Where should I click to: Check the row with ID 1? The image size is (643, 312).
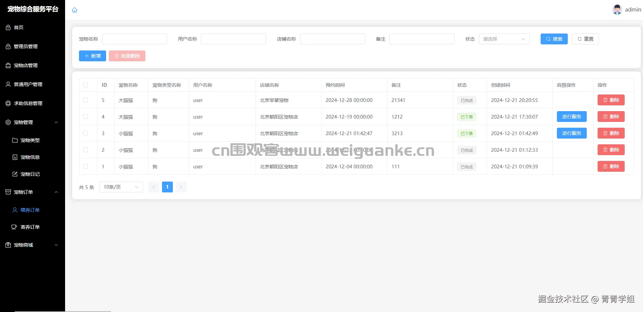tap(85, 166)
